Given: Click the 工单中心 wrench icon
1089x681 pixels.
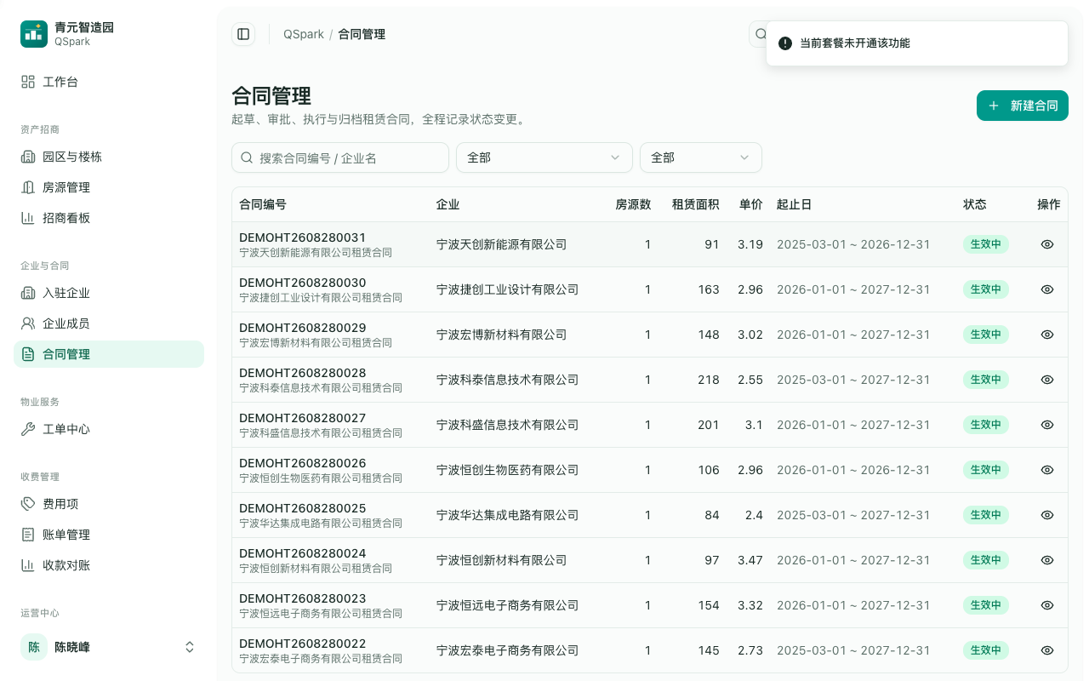Looking at the screenshot, I should [28, 429].
